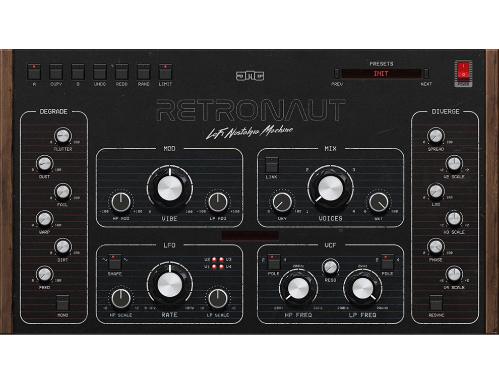Click the V2 SCALE knob
The width and height of the screenshot is (499, 383).
click(x=454, y=163)
